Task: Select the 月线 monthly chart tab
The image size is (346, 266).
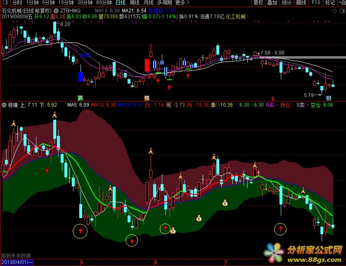Action: pos(148,2)
